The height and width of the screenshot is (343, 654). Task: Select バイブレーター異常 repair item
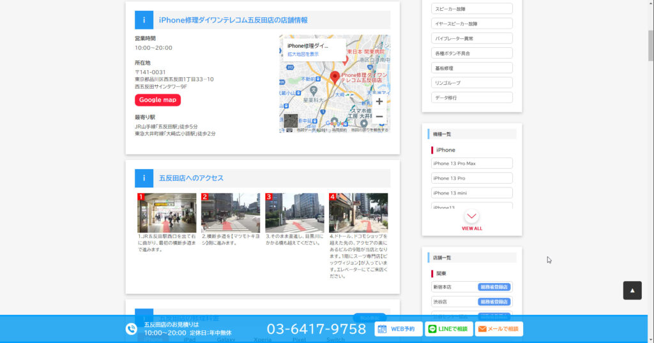(x=472, y=38)
